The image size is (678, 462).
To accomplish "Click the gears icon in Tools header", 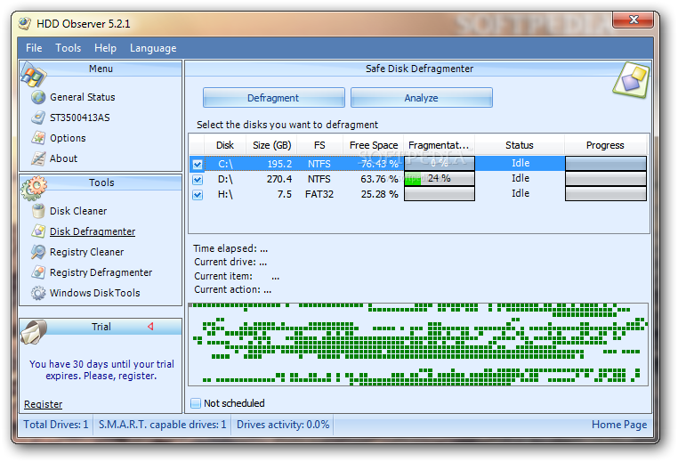I will (x=34, y=188).
